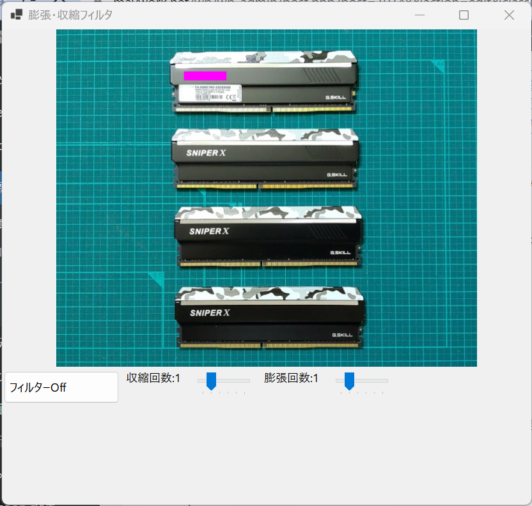Maximize the 膨張・収縮フィルタ window
The image size is (532, 506).
click(x=464, y=15)
